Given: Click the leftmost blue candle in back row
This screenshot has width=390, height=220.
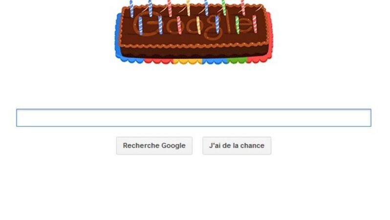Looking at the screenshot, I should pyautogui.click(x=131, y=8).
